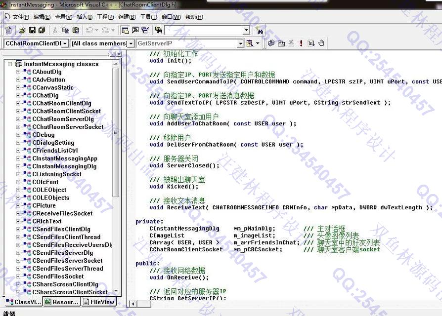Select CChatRoomServerSocket in the class tree
This screenshot has width=442, height=316.
[68, 127]
